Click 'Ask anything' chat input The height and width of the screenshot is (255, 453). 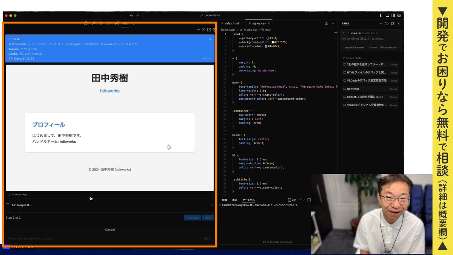pos(370,39)
